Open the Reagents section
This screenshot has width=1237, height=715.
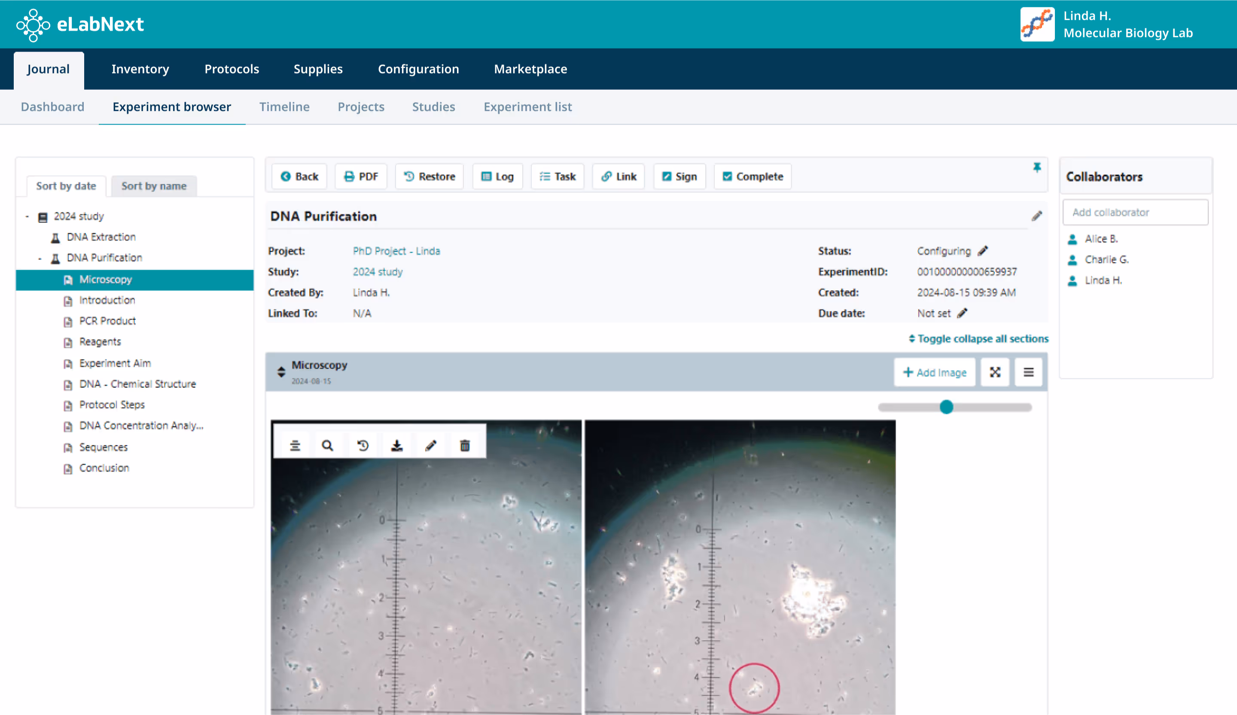point(100,341)
